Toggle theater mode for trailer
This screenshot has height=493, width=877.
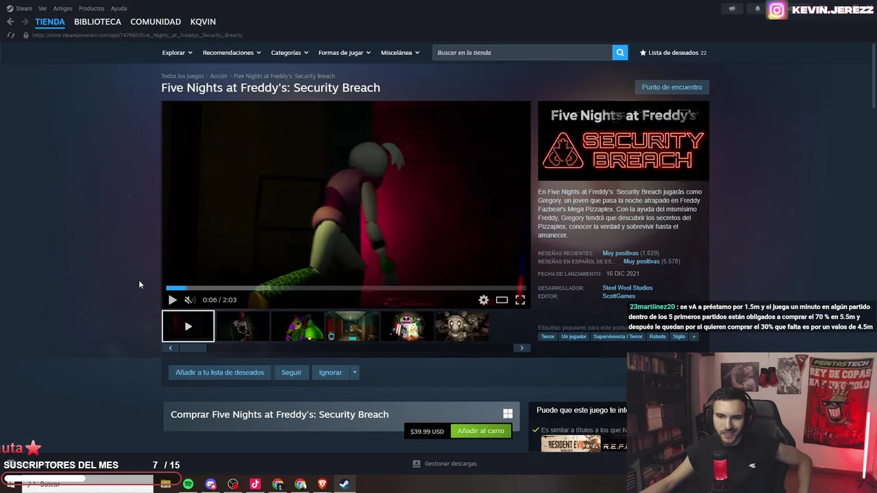tap(502, 300)
